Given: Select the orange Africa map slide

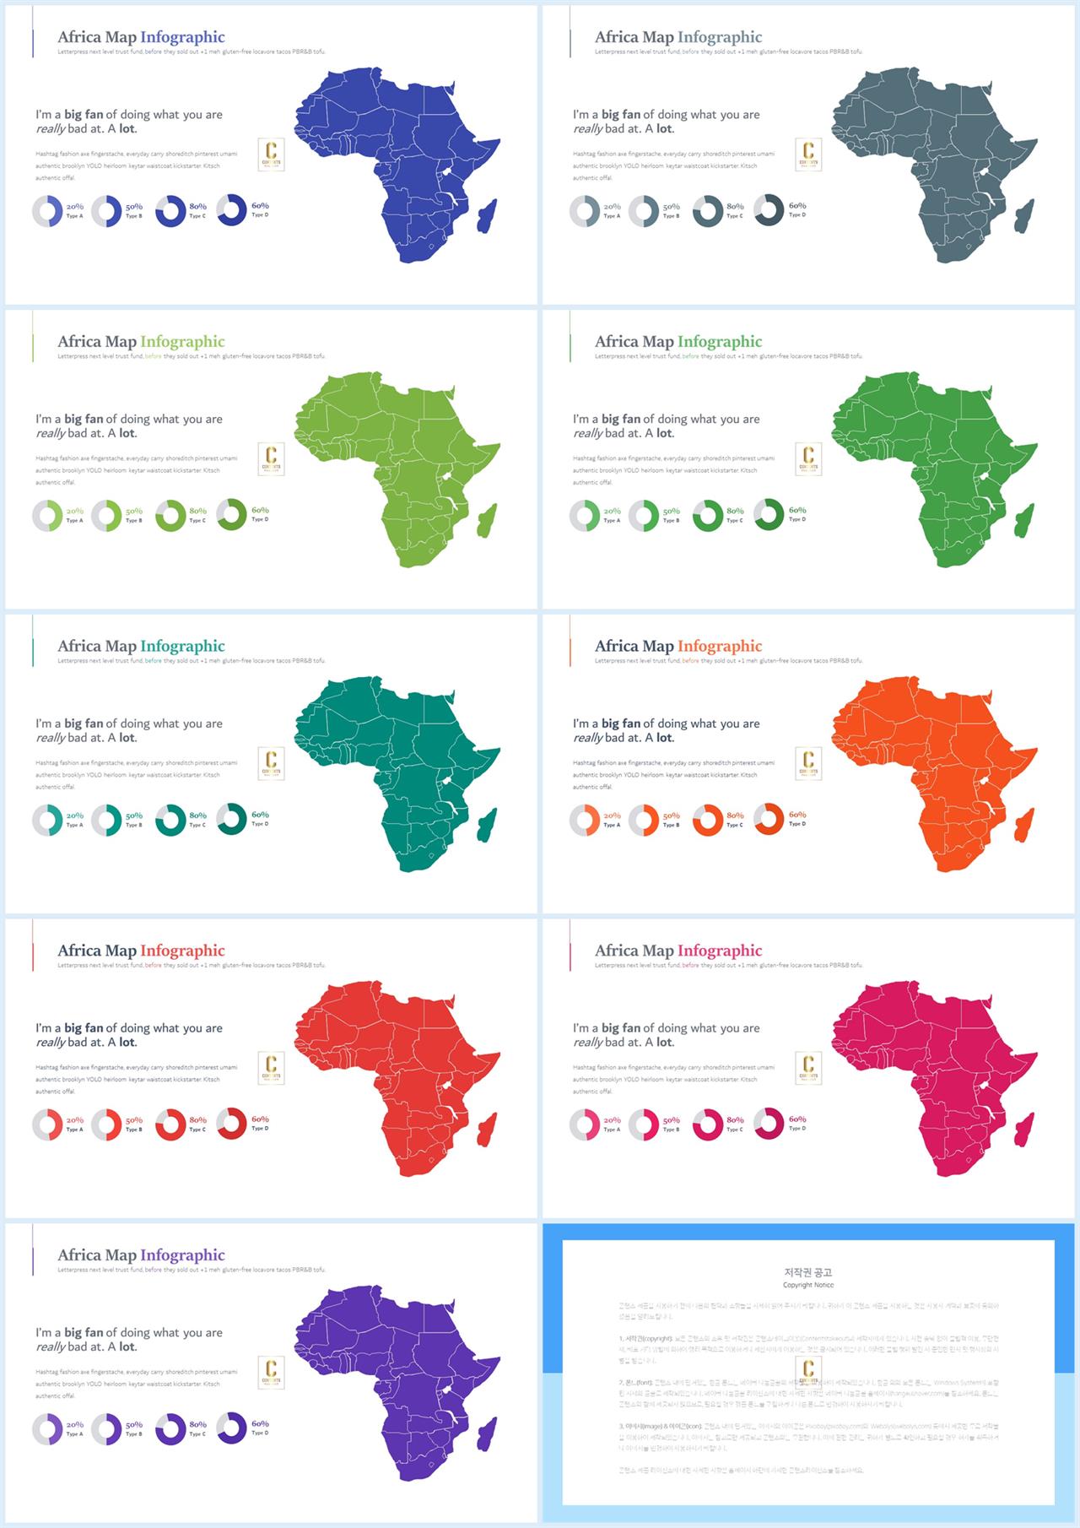Looking at the screenshot, I should pyautogui.click(x=810, y=764).
